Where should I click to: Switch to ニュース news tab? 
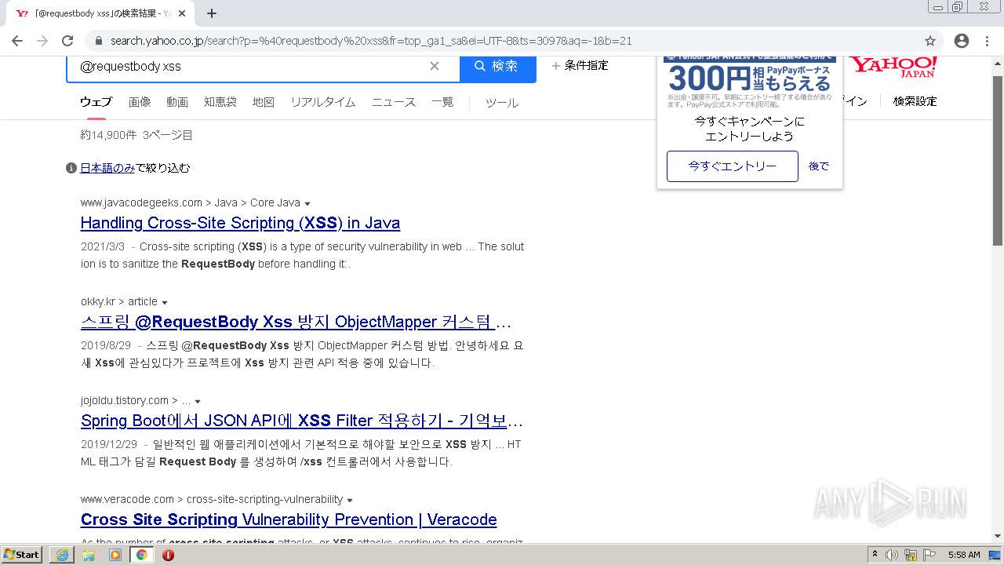pyautogui.click(x=394, y=102)
